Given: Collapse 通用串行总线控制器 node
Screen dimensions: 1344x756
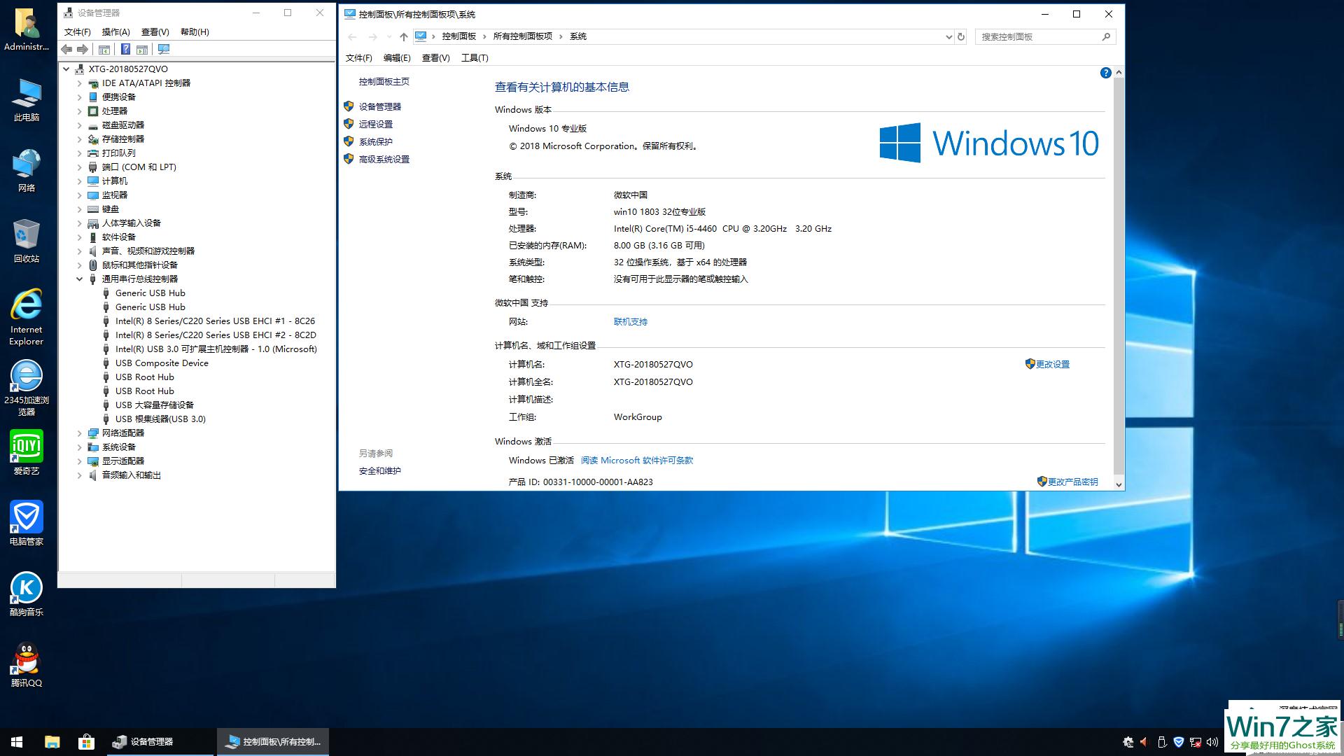Looking at the screenshot, I should 79,279.
